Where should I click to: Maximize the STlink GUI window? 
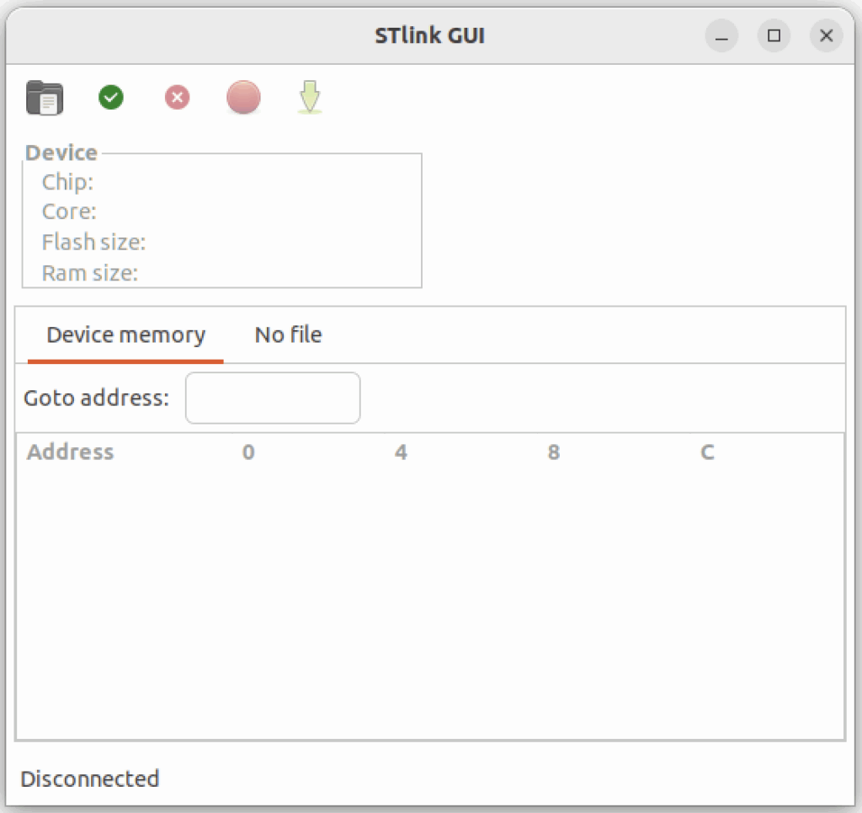pyautogui.click(x=774, y=35)
